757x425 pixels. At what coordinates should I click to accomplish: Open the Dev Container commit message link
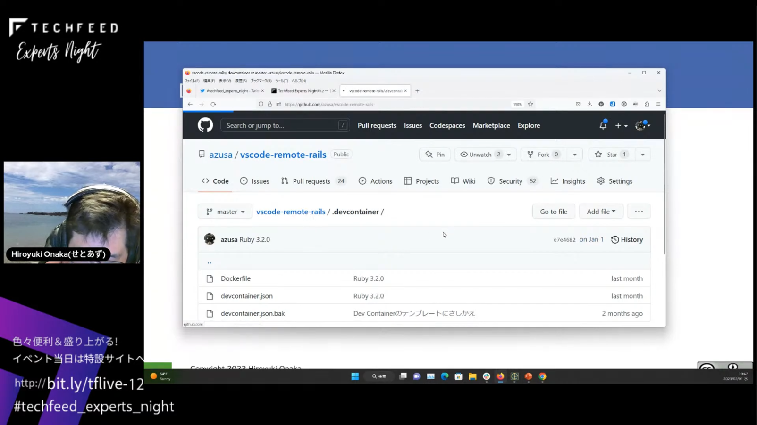pyautogui.click(x=414, y=313)
